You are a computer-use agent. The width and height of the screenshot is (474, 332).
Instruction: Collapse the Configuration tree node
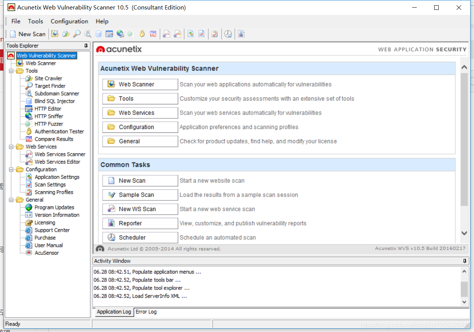(11, 170)
